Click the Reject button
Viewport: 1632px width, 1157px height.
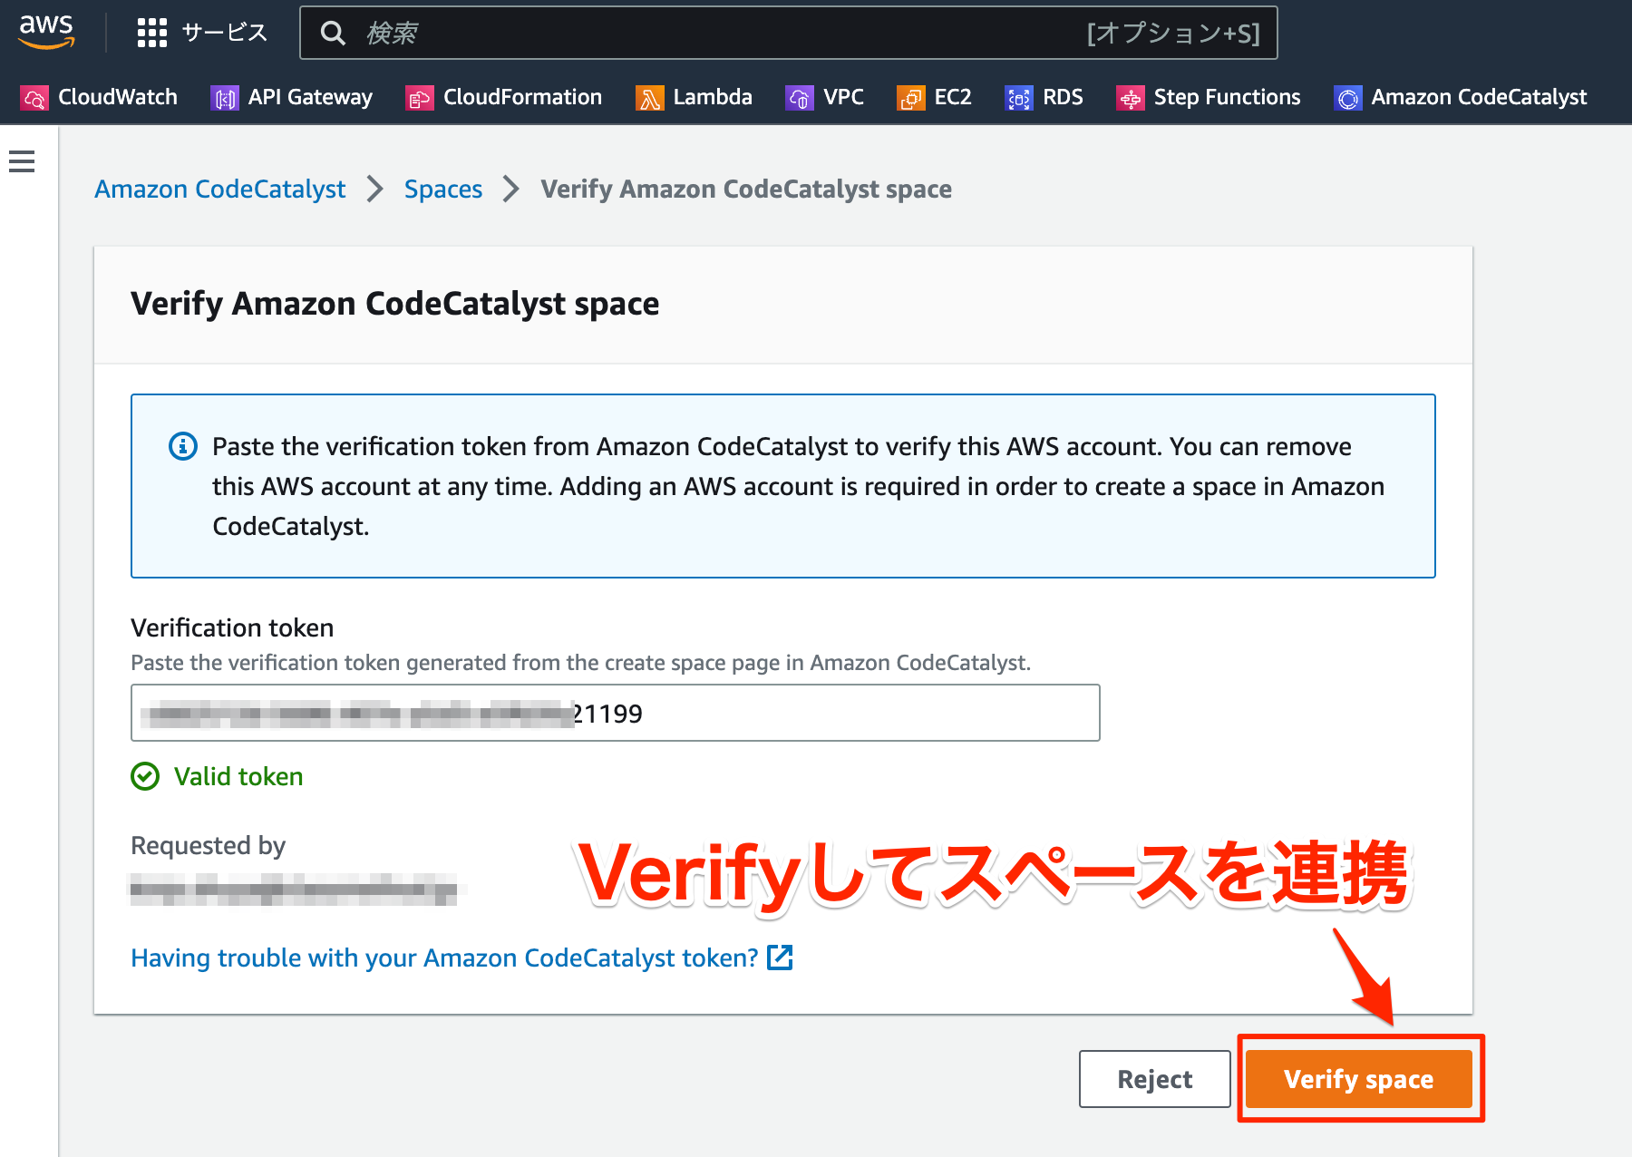click(x=1153, y=1079)
